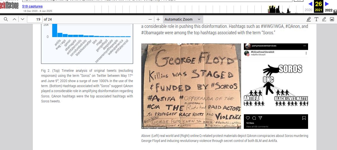Go to the previous capture with blue left arrow
Image resolution: width=337 pixels, height=150 pixels.
310,4
